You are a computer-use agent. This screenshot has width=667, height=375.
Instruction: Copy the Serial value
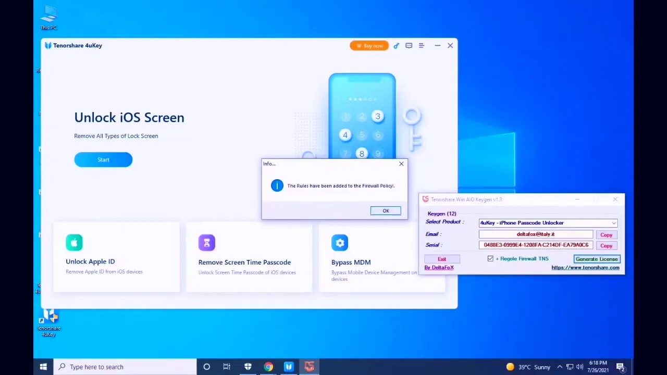pos(606,245)
